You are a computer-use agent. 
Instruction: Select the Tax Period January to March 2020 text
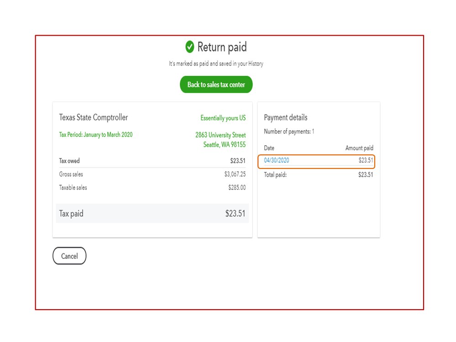(x=96, y=135)
